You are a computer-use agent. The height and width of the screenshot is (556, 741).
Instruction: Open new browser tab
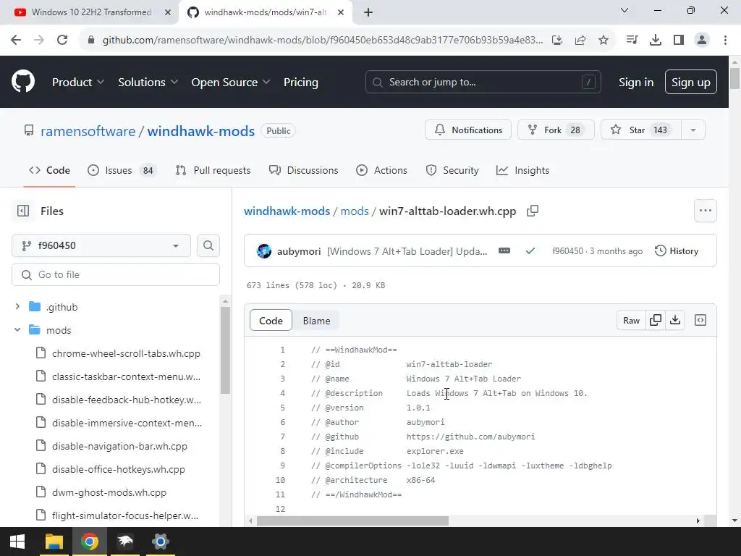click(x=368, y=13)
